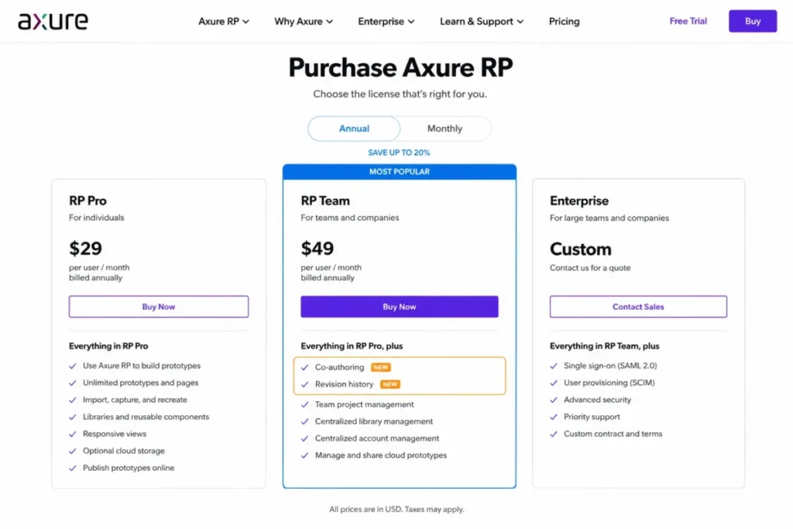Click the RP Team plan title
This screenshot has width=793, height=529.
(x=325, y=201)
